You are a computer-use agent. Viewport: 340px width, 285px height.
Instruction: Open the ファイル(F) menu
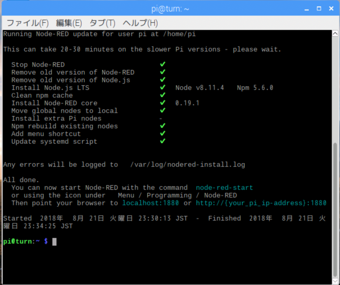28,23
